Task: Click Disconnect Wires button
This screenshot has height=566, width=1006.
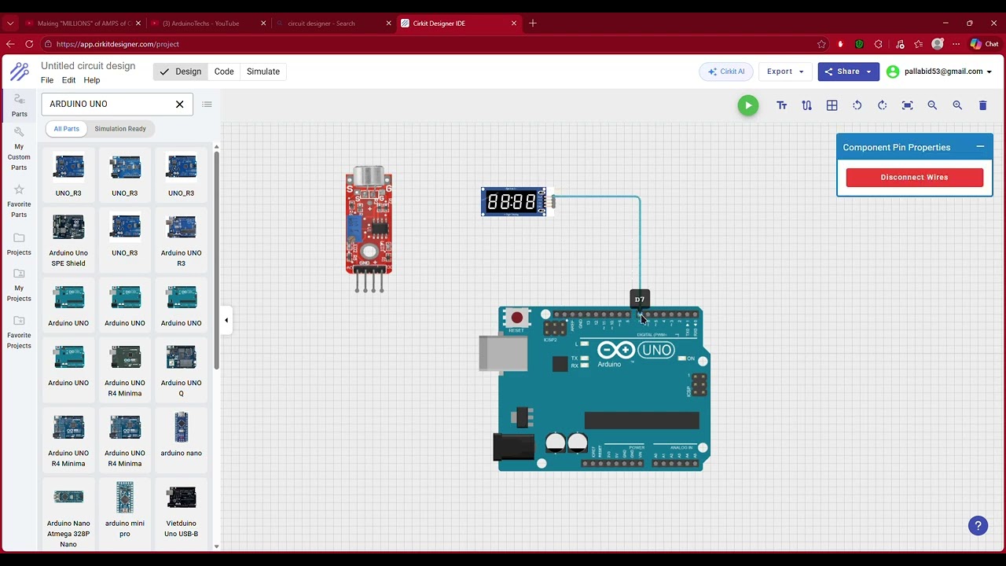Action: point(914,177)
